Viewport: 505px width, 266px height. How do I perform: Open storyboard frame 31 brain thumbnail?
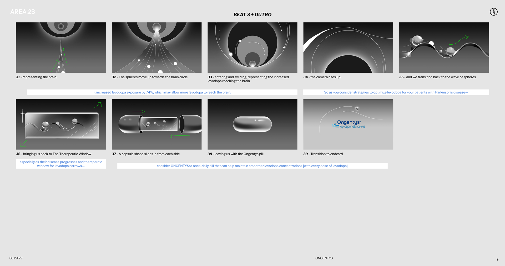coord(61,48)
